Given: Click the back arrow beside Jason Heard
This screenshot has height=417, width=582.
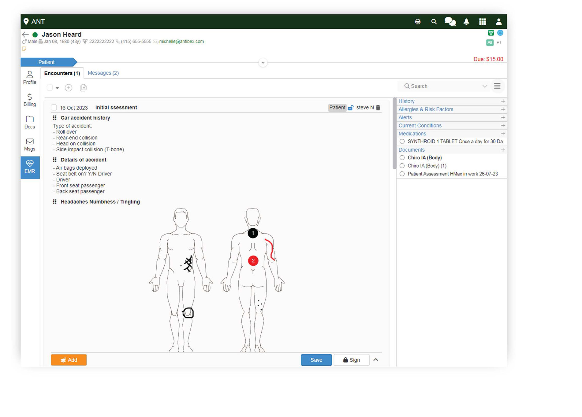Looking at the screenshot, I should click(25, 35).
